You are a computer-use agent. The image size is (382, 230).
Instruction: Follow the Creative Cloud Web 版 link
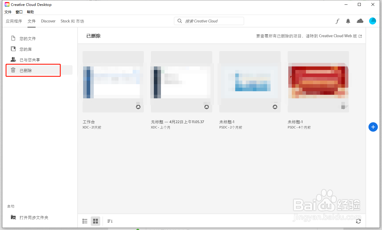click(x=338, y=36)
